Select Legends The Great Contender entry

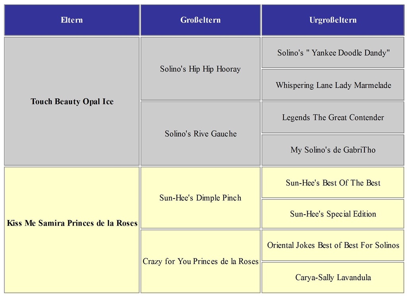(x=333, y=118)
